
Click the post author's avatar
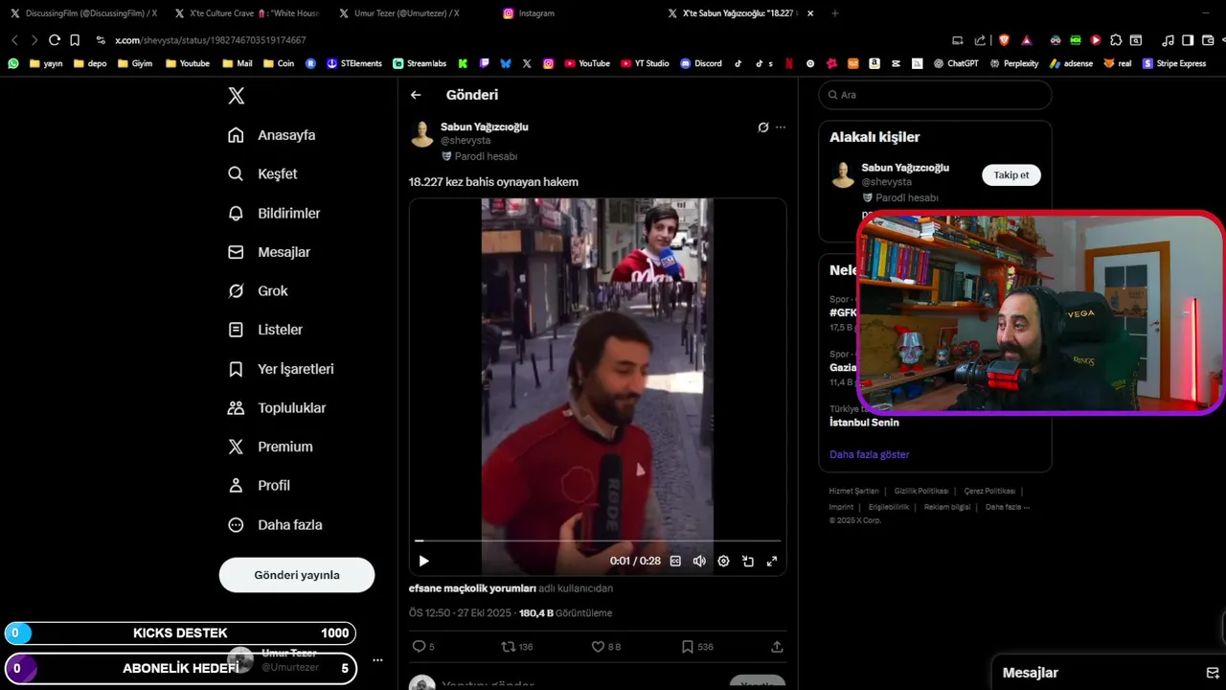click(422, 134)
